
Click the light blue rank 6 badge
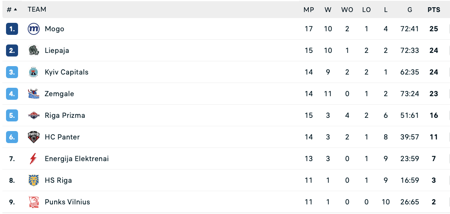pyautogui.click(x=12, y=137)
